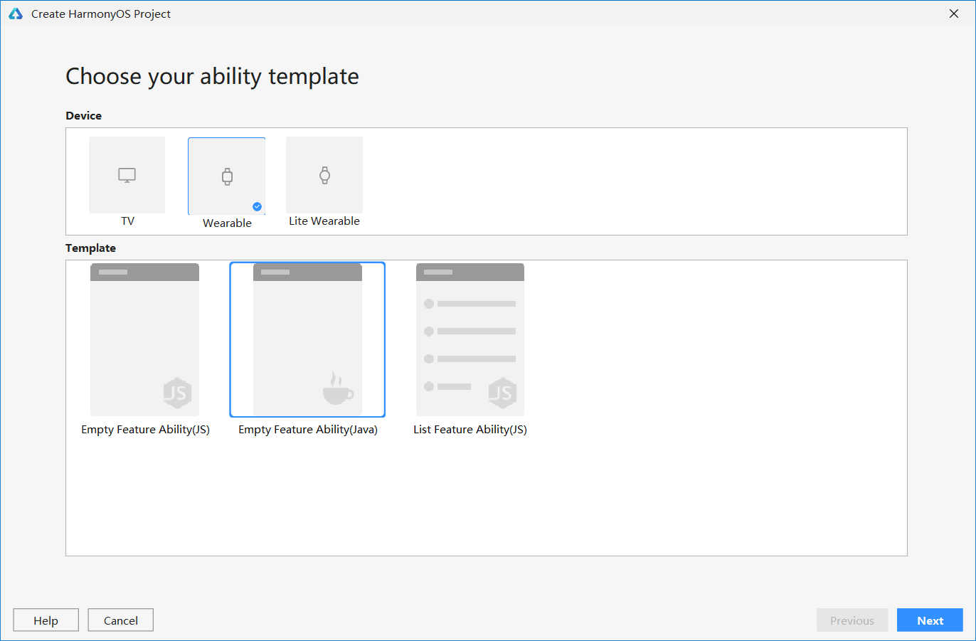Select the Lite Wearable device icon
The height and width of the screenshot is (641, 976).
[x=324, y=174]
